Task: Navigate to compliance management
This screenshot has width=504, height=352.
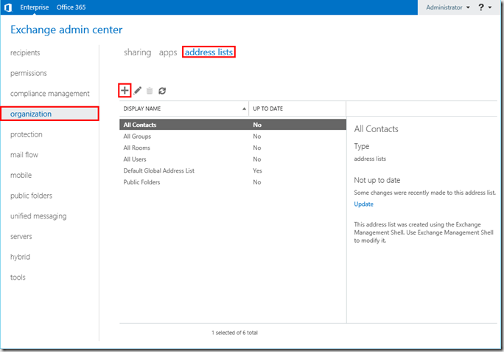Action: [x=50, y=94]
